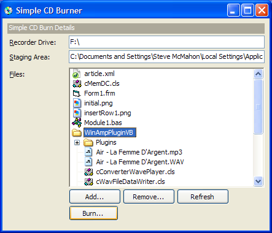Expand the Plugins folder node
The height and width of the screenshot is (233, 272).
[x=77, y=142]
